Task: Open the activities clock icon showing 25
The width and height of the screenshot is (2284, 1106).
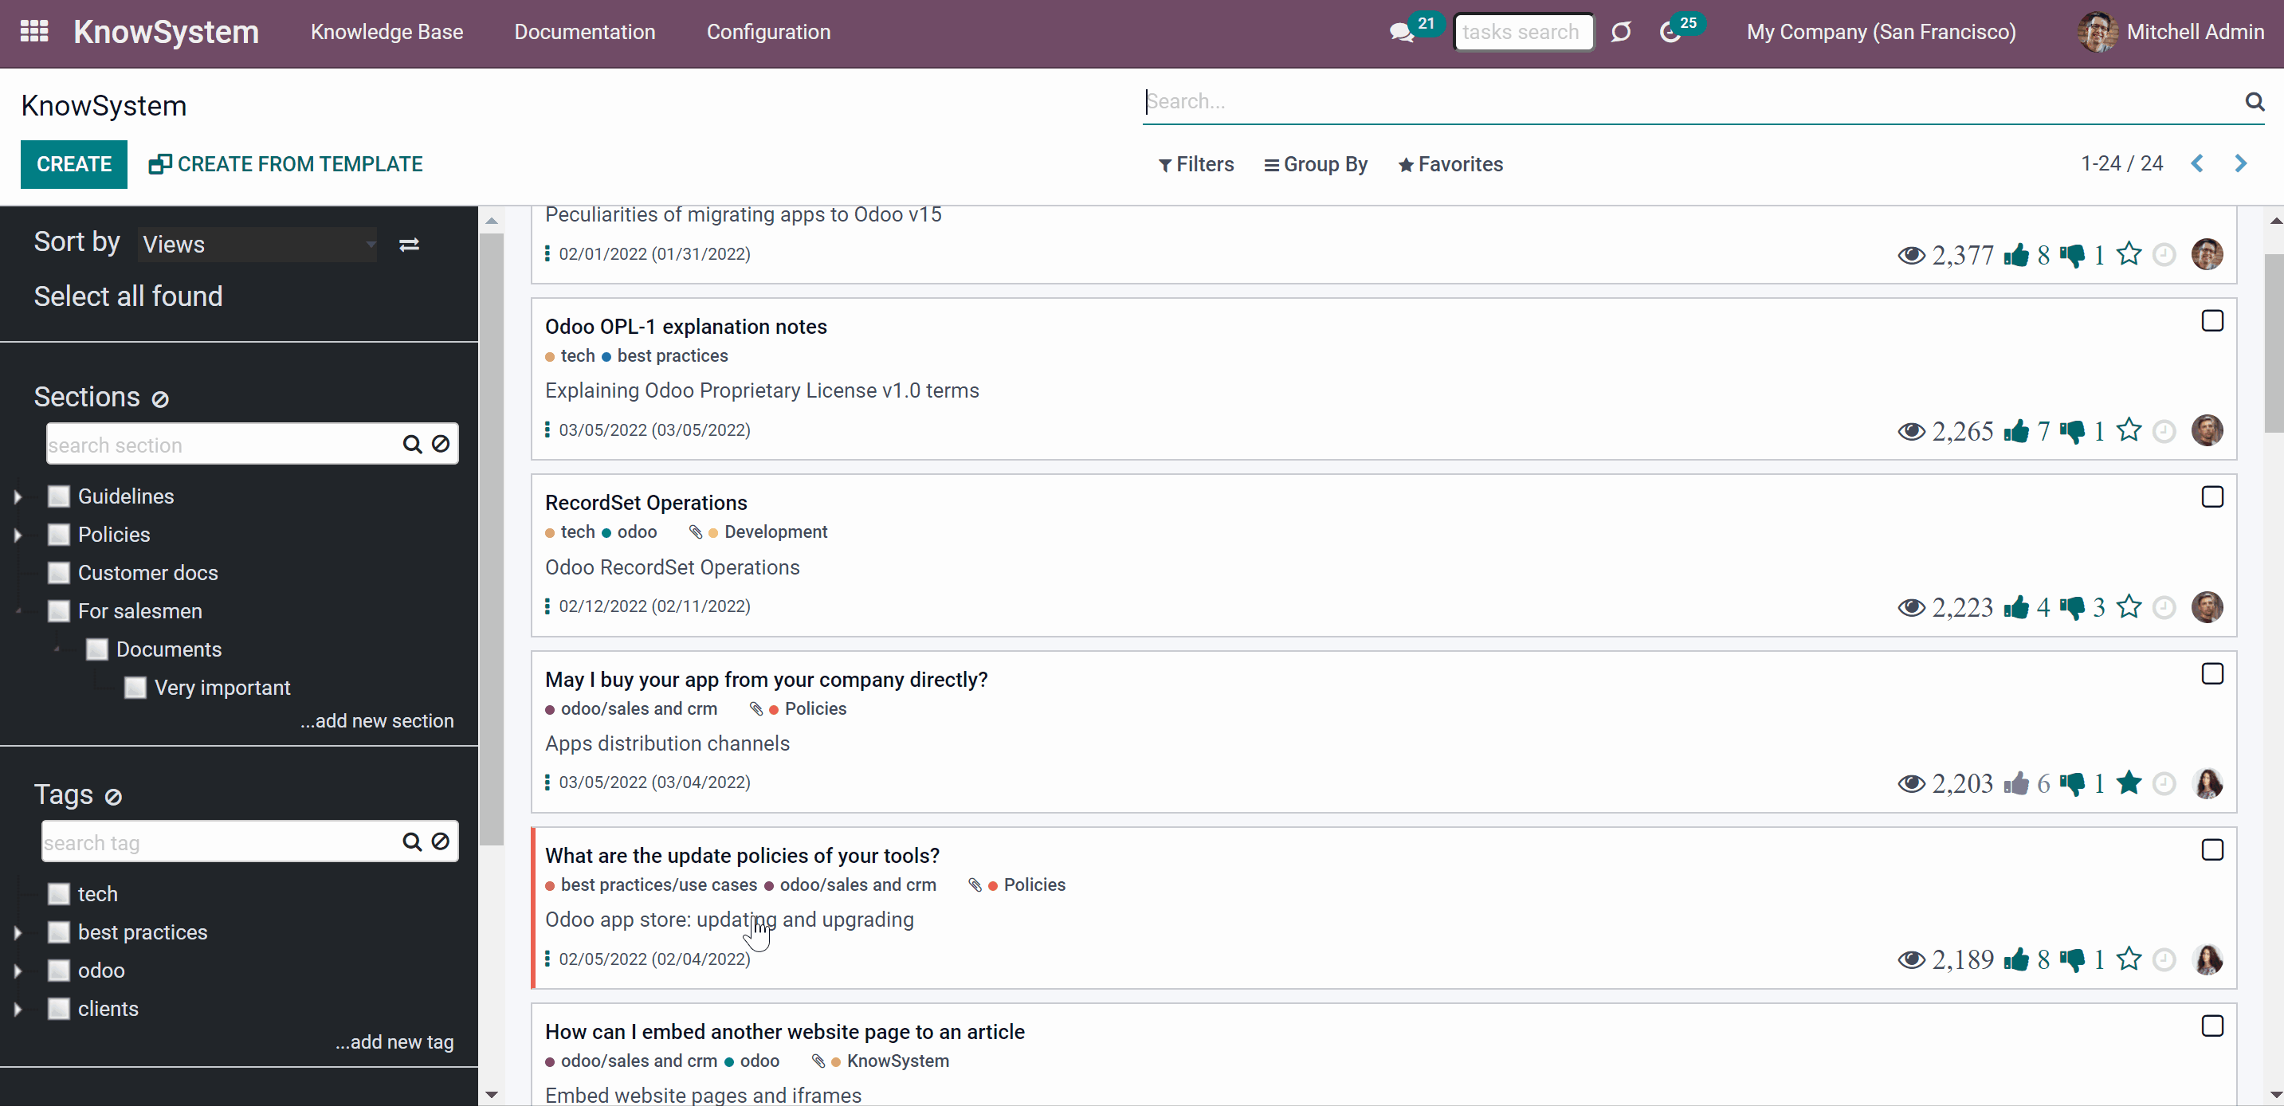Action: 1670,33
